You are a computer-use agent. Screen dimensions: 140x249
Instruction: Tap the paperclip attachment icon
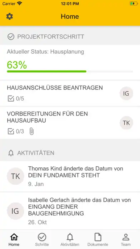32,132
